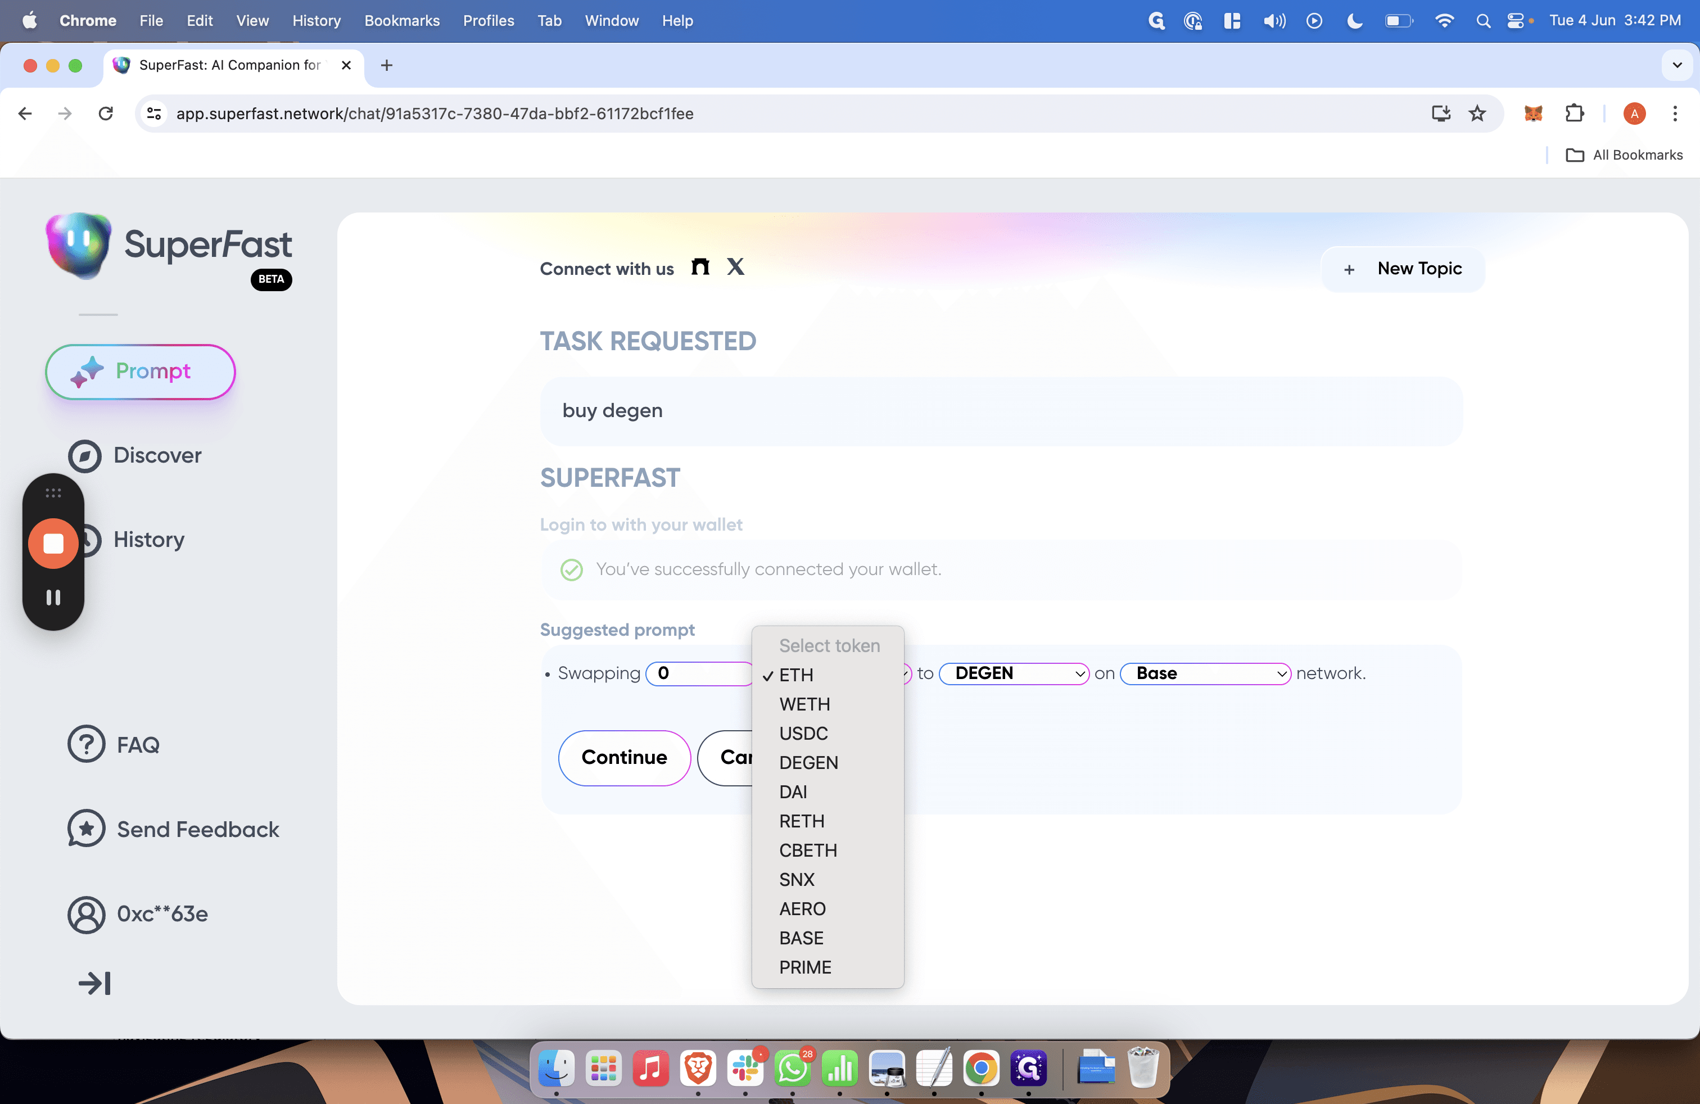Viewport: 1700px width, 1104px height.
Task: Expand the Base network dropdown
Action: (x=1205, y=673)
